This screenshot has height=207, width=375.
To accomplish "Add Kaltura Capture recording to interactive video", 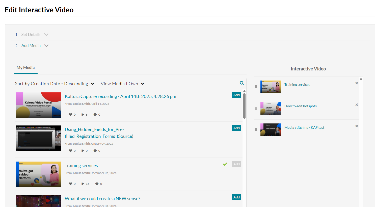I will coord(236,95).
